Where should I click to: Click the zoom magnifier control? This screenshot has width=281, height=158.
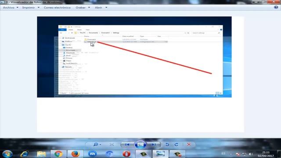point(96,144)
